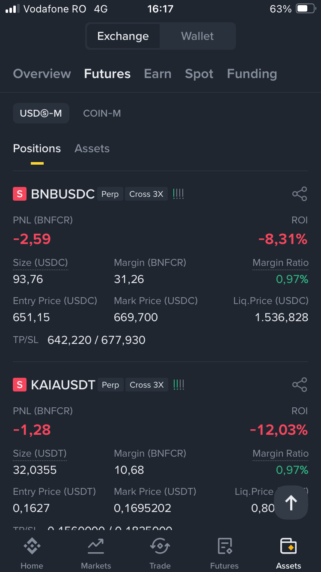Switch to the Spot tab
Image resolution: width=321 pixels, height=572 pixels.
pyautogui.click(x=199, y=74)
